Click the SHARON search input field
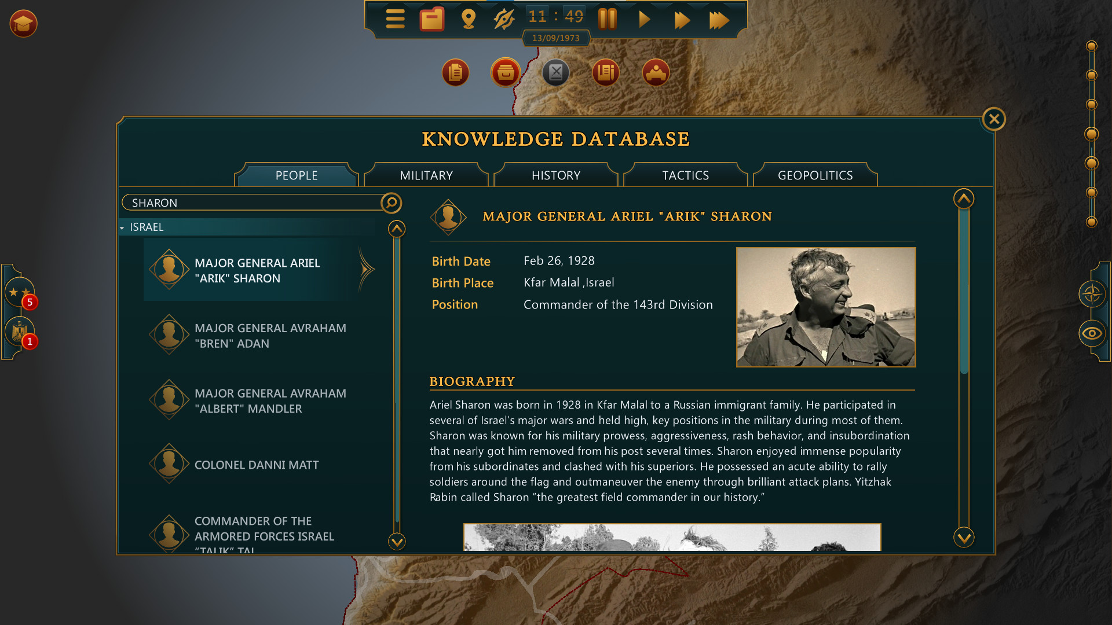 click(x=249, y=203)
